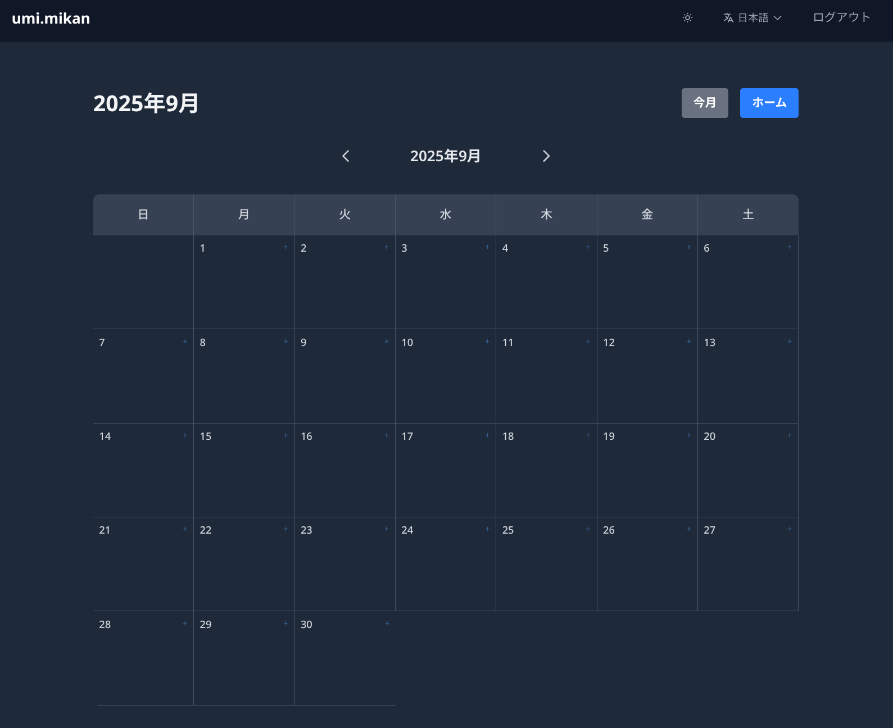The image size is (893, 728).
Task: Click the 水 weekday column header
Action: click(446, 215)
